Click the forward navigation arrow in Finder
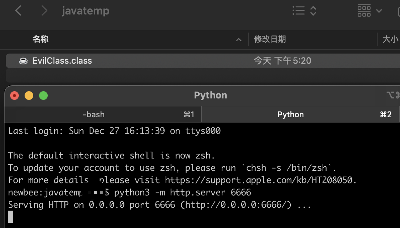This screenshot has height=228, width=400. [44, 10]
